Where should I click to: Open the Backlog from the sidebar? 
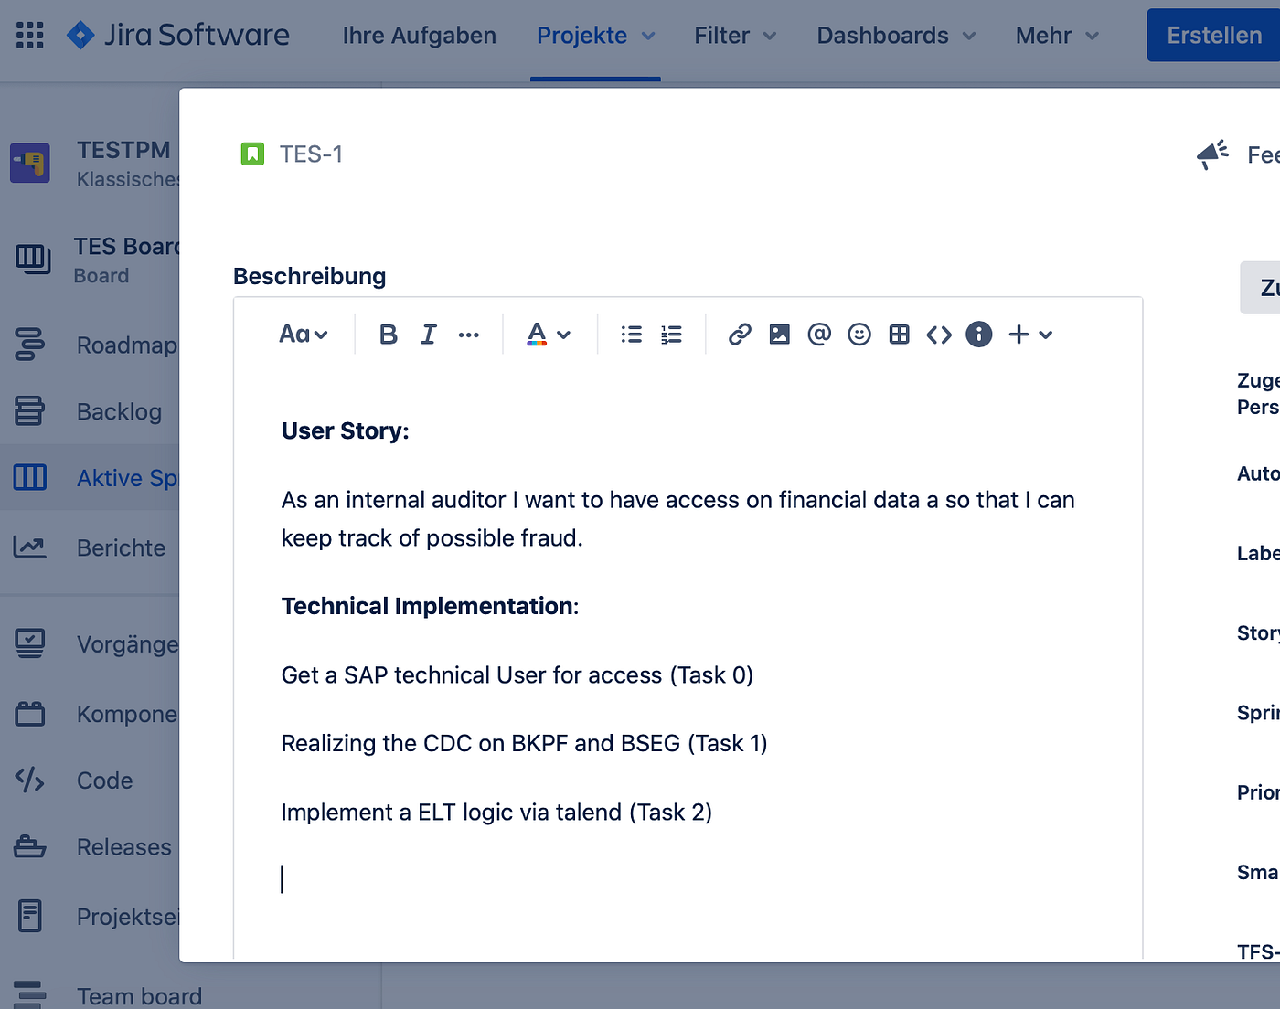click(119, 411)
